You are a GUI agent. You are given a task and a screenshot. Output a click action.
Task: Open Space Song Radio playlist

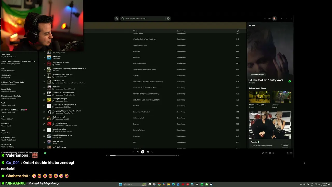click(19, 138)
